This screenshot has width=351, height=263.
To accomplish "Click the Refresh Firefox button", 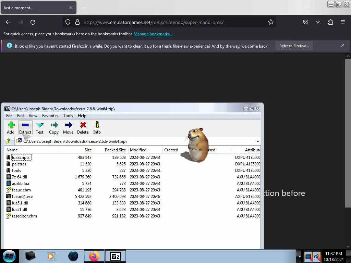I will pos(294,46).
